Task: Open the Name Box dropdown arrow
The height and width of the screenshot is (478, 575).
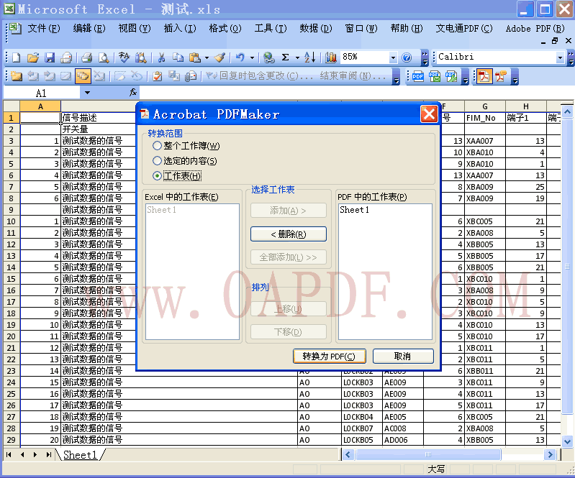Action: pos(87,93)
